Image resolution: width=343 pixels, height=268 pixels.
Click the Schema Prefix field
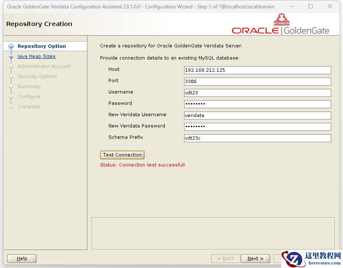click(257, 138)
